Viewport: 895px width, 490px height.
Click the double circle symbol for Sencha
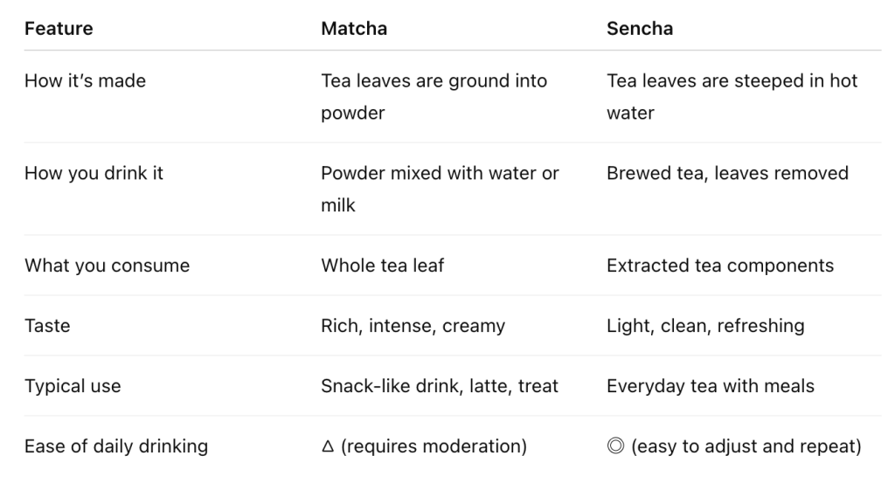coord(614,447)
